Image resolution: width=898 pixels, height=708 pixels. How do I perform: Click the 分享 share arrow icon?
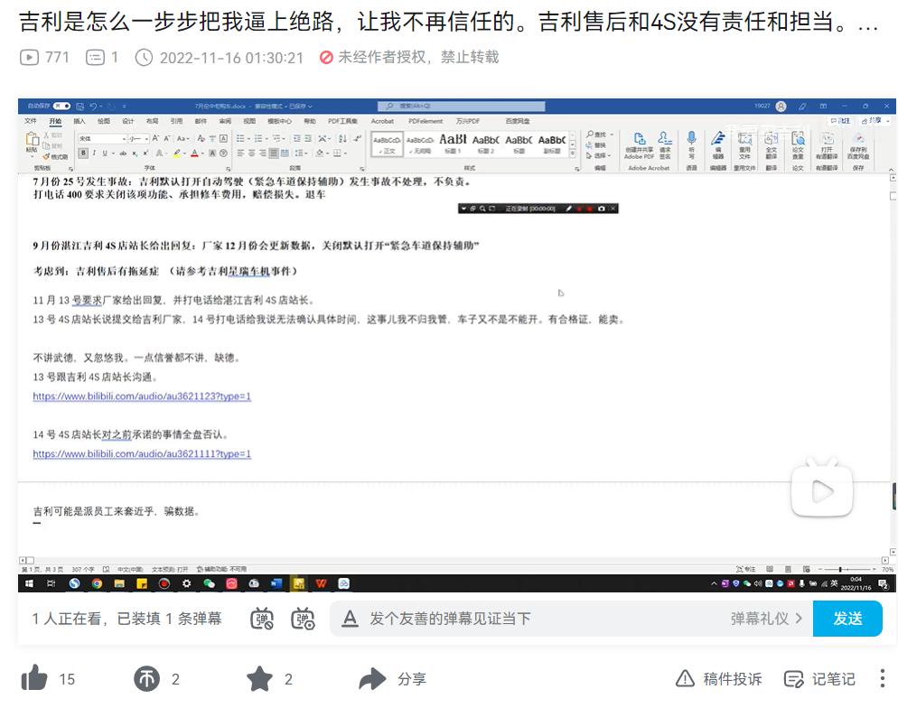pyautogui.click(x=373, y=679)
